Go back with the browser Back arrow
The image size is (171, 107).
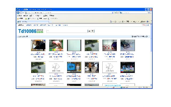(18, 13)
